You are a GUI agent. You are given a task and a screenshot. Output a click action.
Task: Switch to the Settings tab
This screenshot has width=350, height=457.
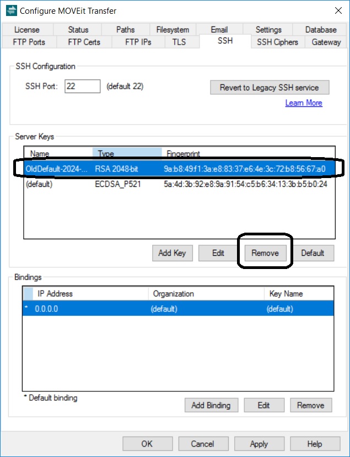(268, 30)
